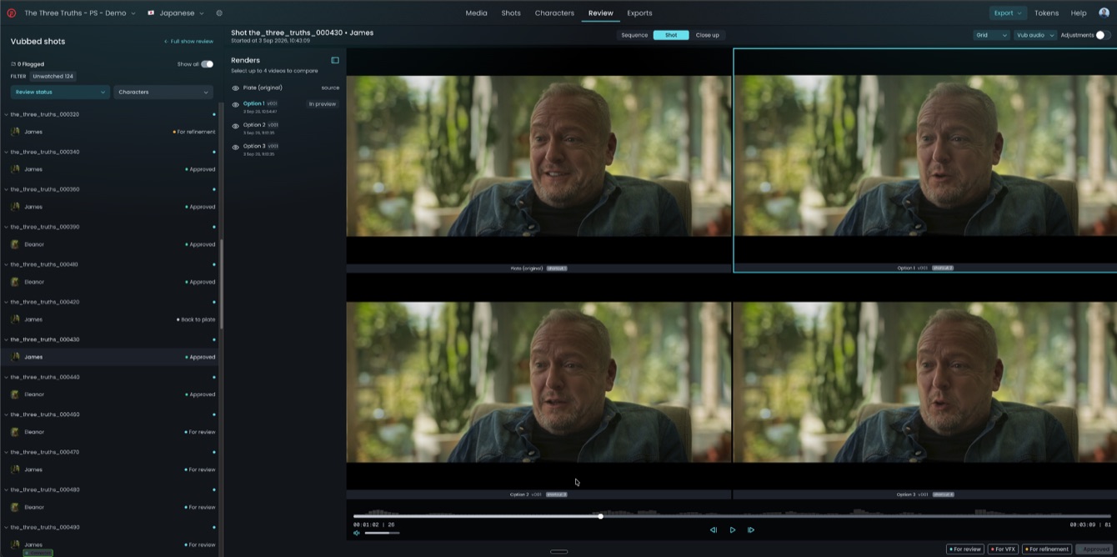Mark shot as For refinement

point(1047,549)
